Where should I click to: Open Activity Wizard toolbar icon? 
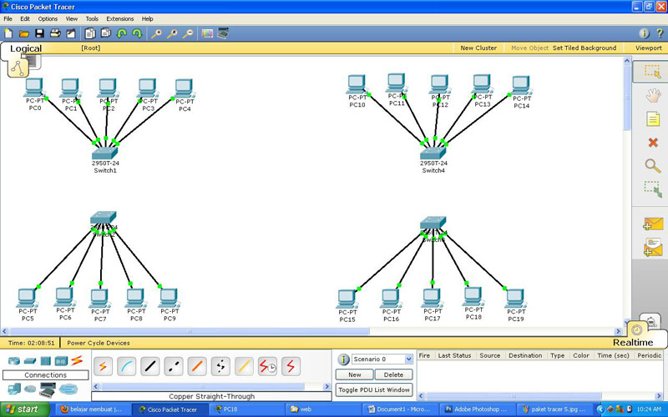pyautogui.click(x=71, y=33)
